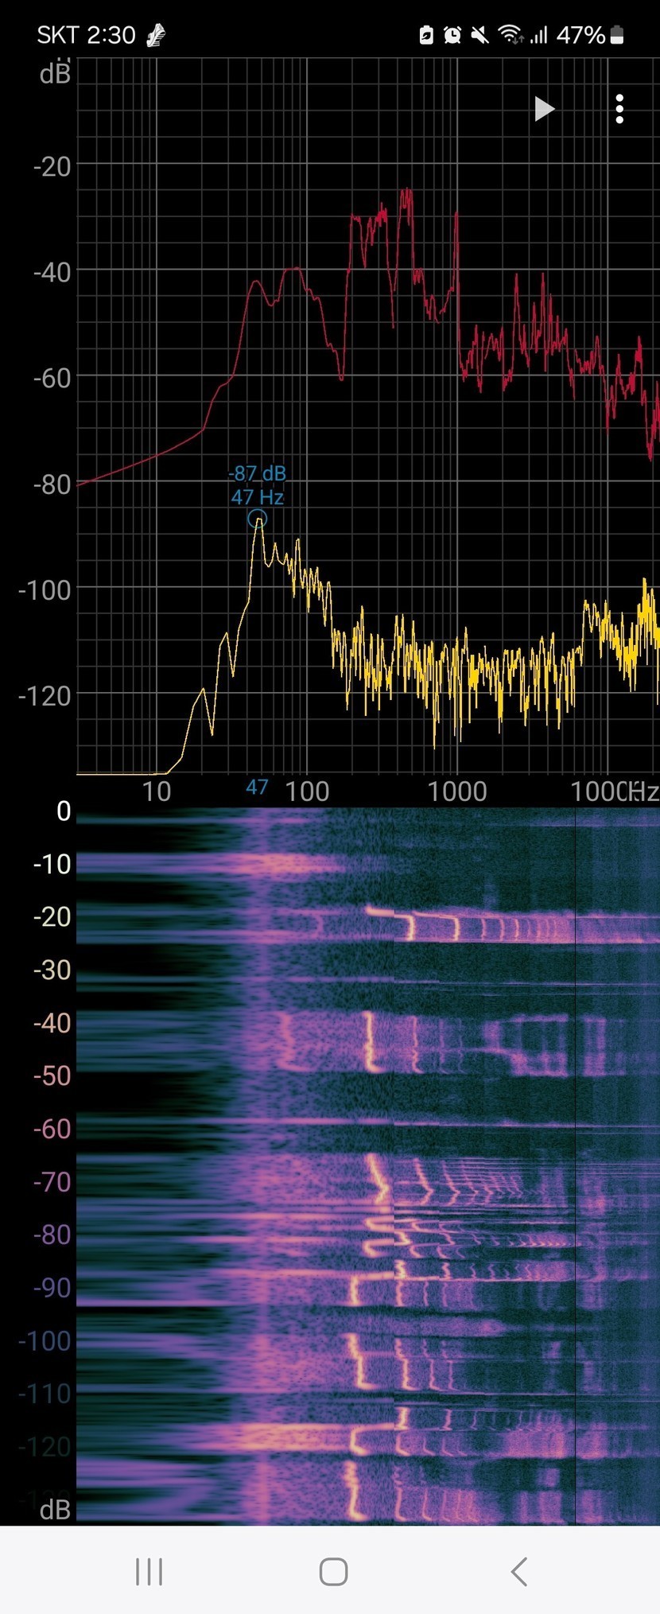The width and height of the screenshot is (660, 1614).
Task: Tap the dB label below the spectrogram scale
Action: tap(55, 1509)
